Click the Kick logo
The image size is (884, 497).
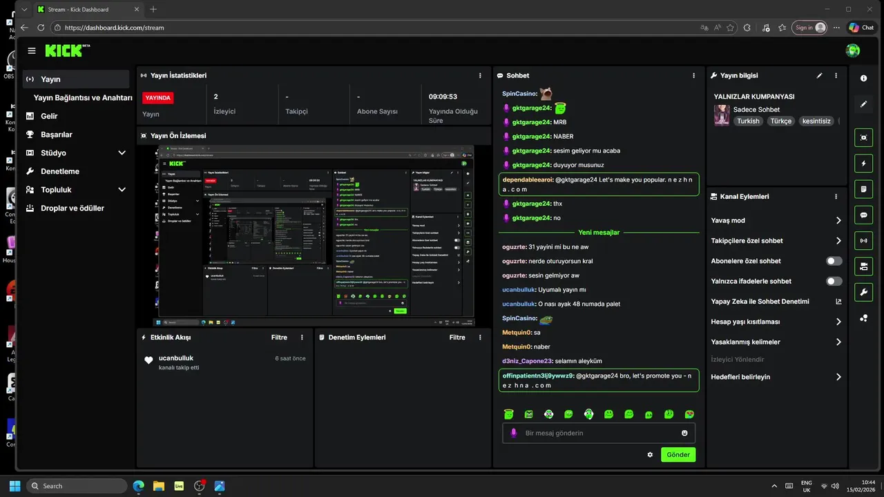point(67,50)
